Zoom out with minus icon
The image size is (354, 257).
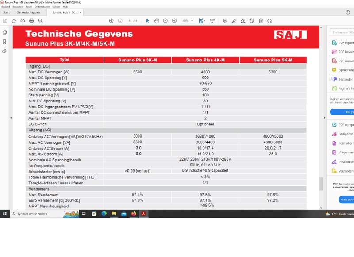[x=165, y=21]
